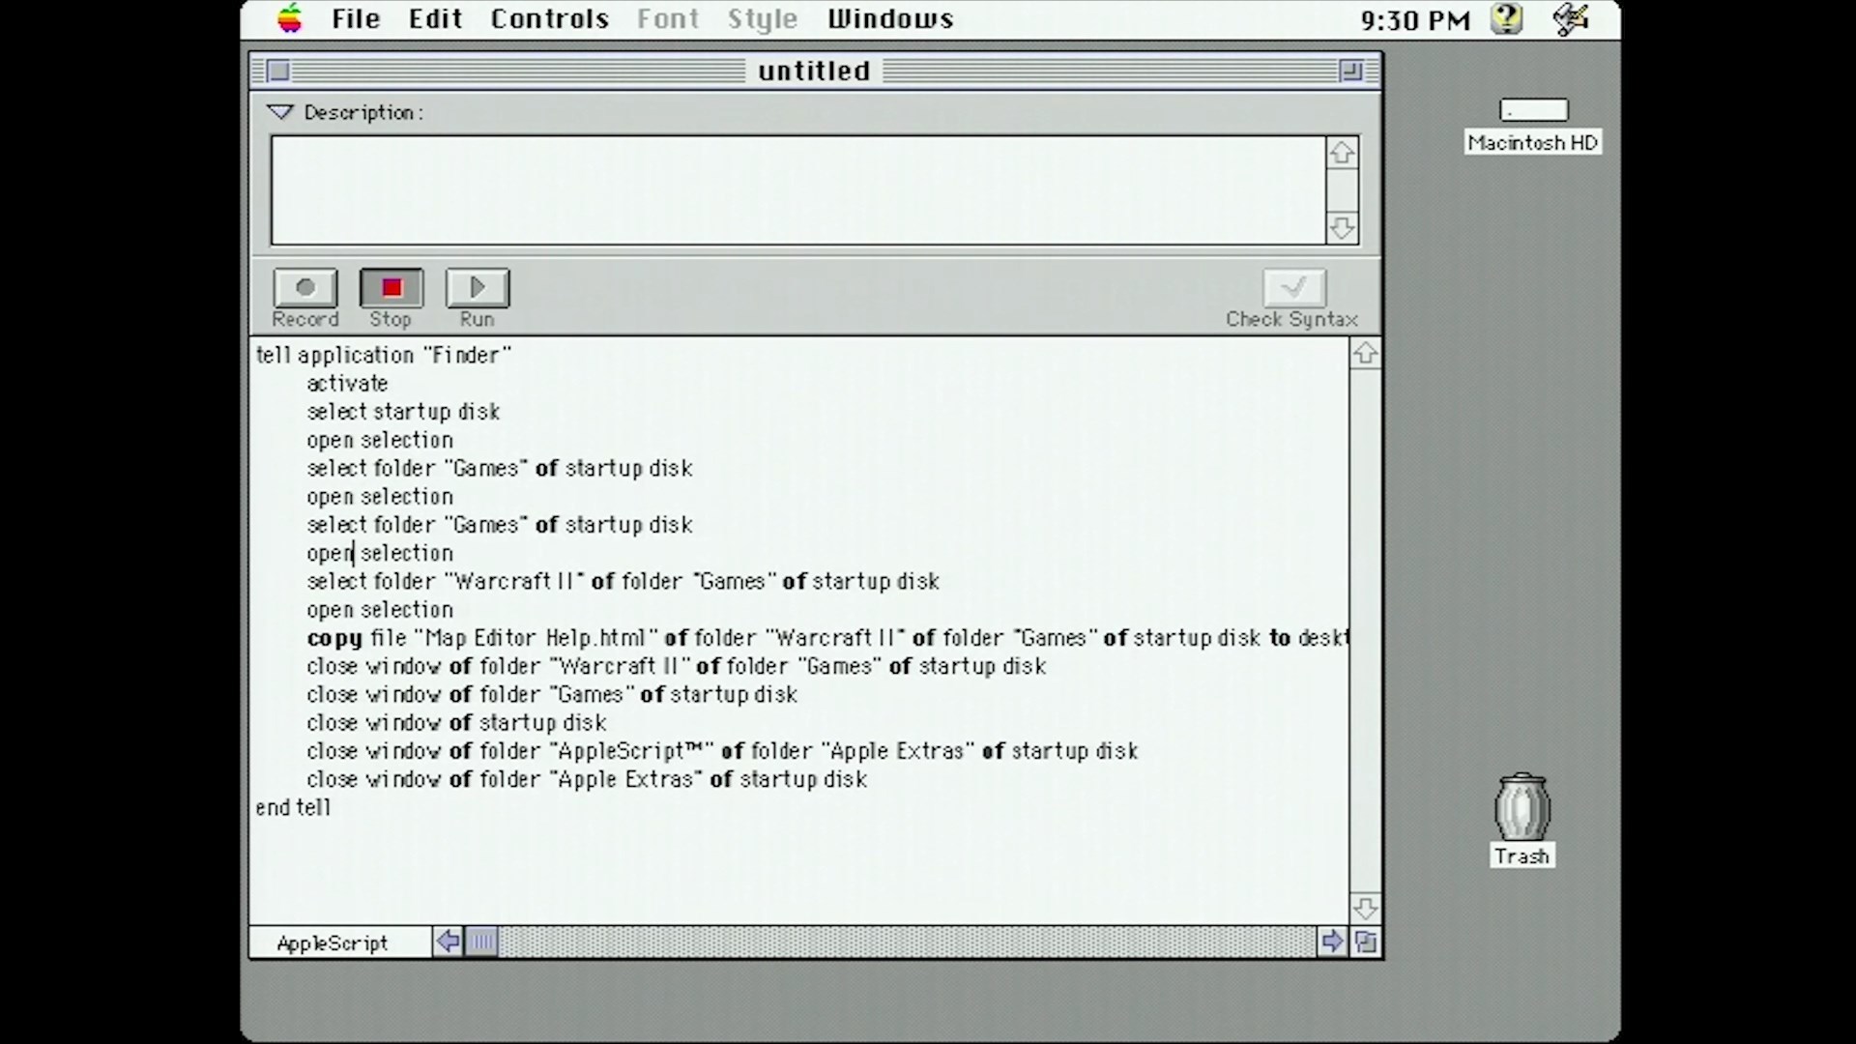This screenshot has height=1044, width=1856.
Task: Click the scroll up arrow in editor
Action: tap(1363, 353)
